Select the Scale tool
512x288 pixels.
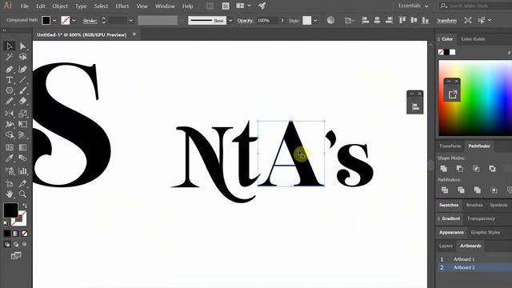tap(22, 114)
